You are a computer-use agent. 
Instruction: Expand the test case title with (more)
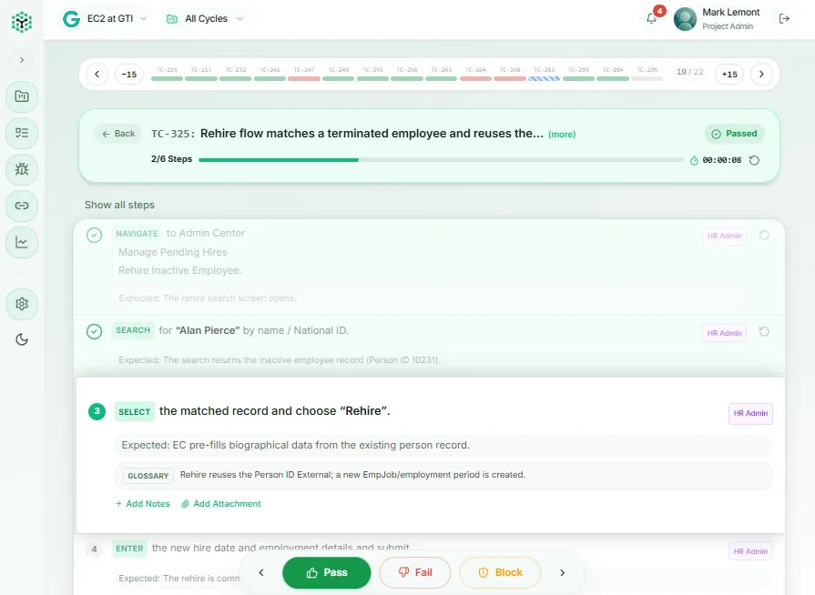click(x=562, y=135)
